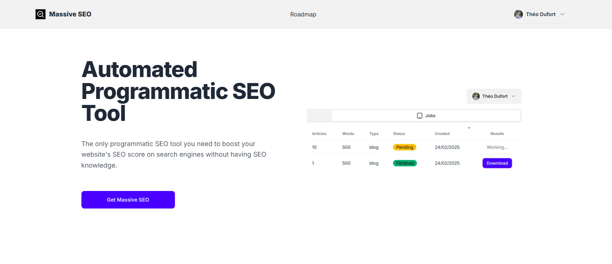Image resolution: width=612 pixels, height=264 pixels.
Task: Click the Results column header
Action: [x=497, y=134]
